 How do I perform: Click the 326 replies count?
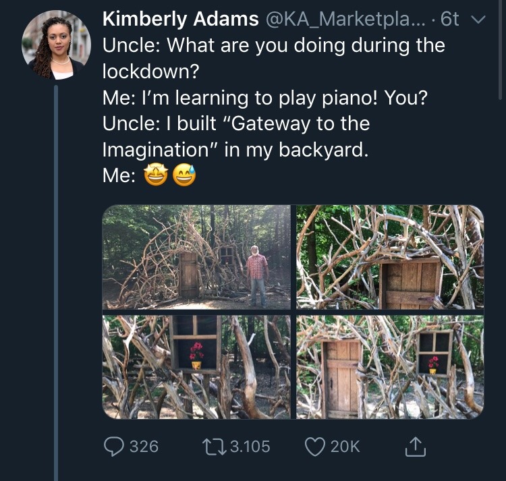[x=143, y=447]
